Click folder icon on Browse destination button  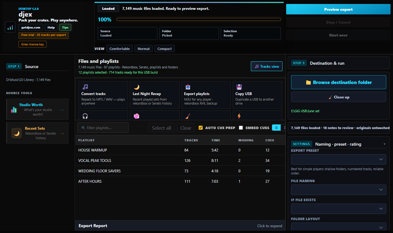pos(309,82)
